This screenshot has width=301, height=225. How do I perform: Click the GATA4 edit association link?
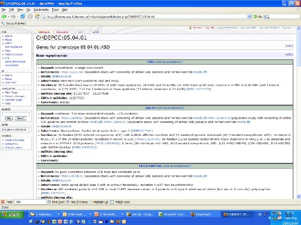click(163, 108)
